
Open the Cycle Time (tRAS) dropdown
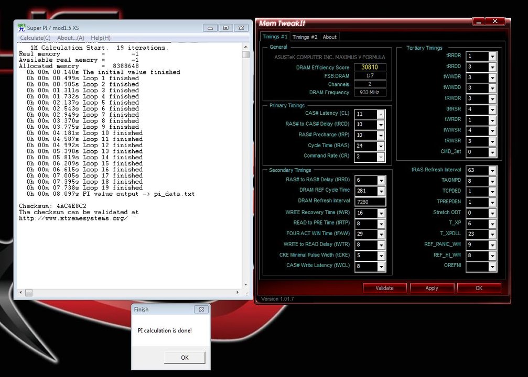(x=381, y=146)
